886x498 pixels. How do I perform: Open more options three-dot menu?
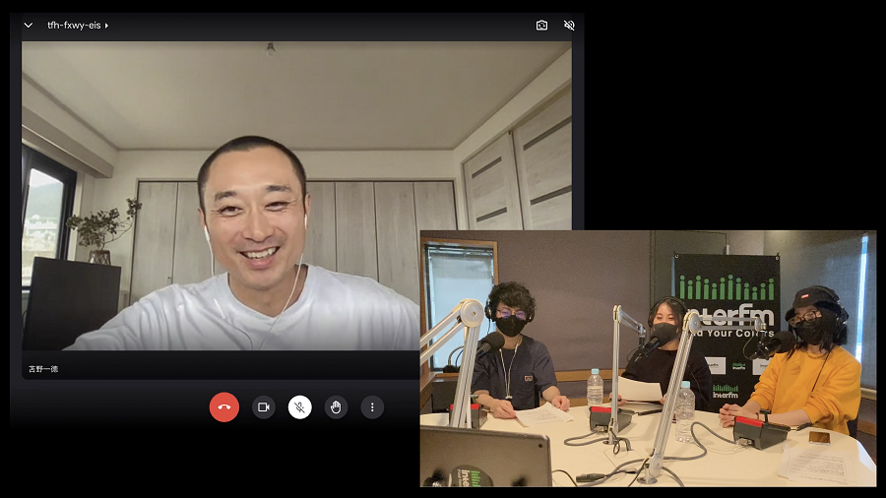coord(372,406)
